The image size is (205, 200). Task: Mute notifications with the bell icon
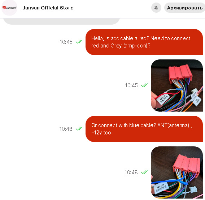tap(156, 8)
